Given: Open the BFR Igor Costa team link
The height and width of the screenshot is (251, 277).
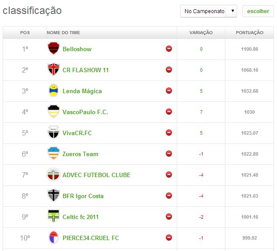Looking at the screenshot, I should click(x=83, y=196).
